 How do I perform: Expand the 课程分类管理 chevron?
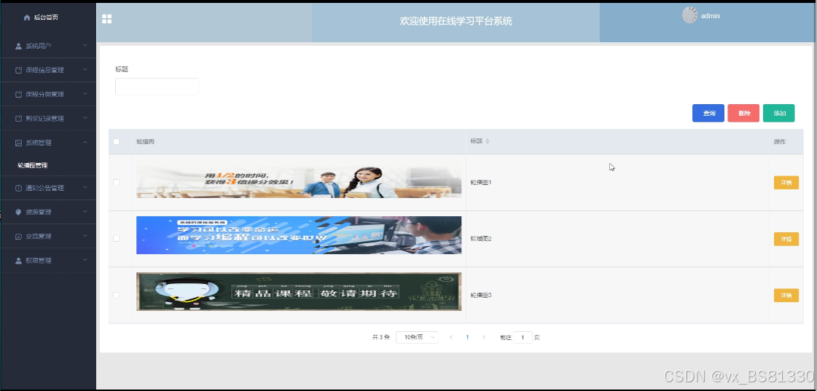point(85,94)
